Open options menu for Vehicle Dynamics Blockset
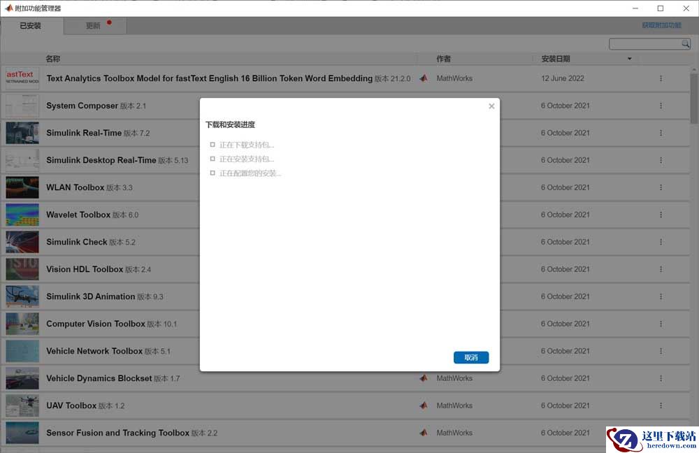Viewport: 699px width, 453px height. [x=661, y=378]
